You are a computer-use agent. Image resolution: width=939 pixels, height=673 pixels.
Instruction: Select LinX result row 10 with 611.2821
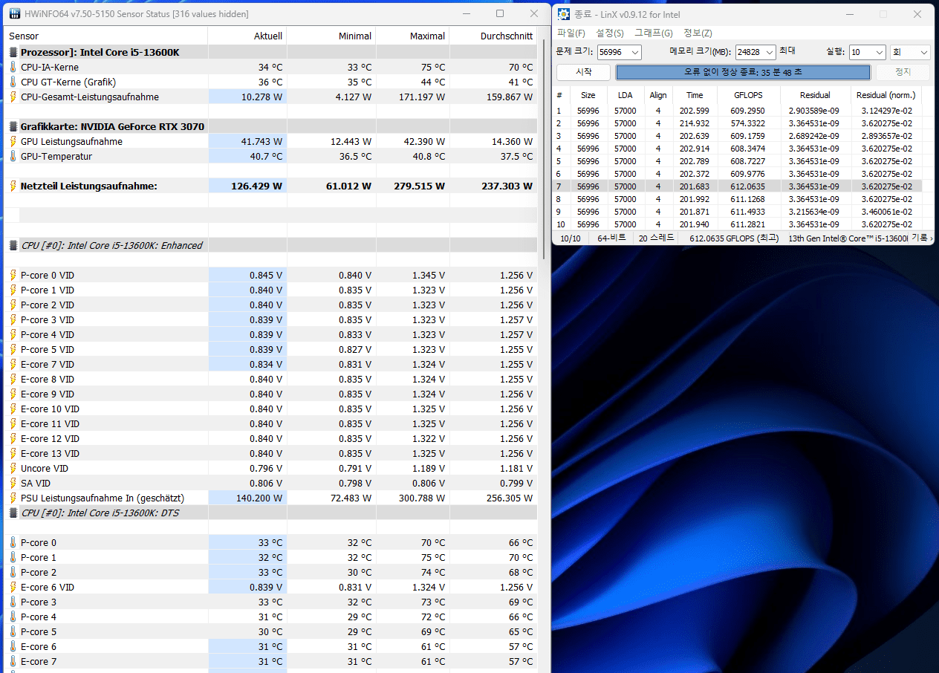[x=738, y=224]
